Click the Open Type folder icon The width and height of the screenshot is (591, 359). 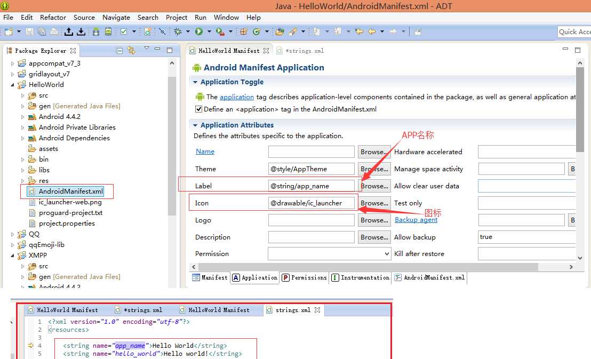coord(279,31)
